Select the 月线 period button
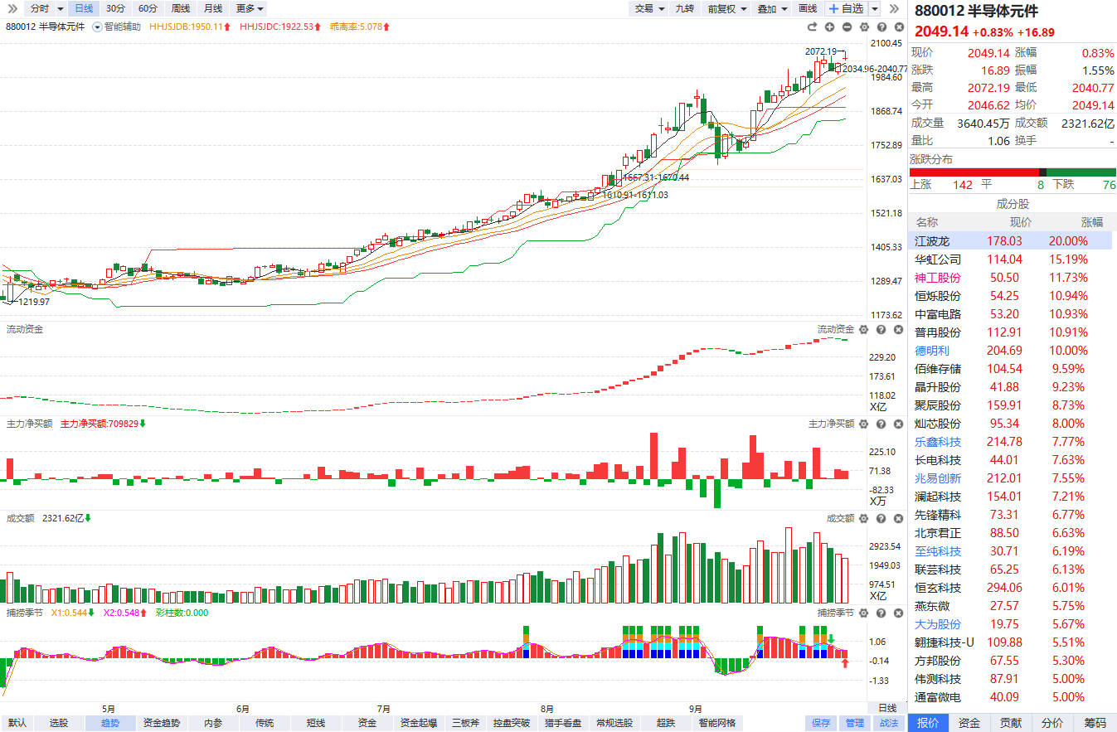Viewport: 1117px width, 732px height. coord(213,8)
